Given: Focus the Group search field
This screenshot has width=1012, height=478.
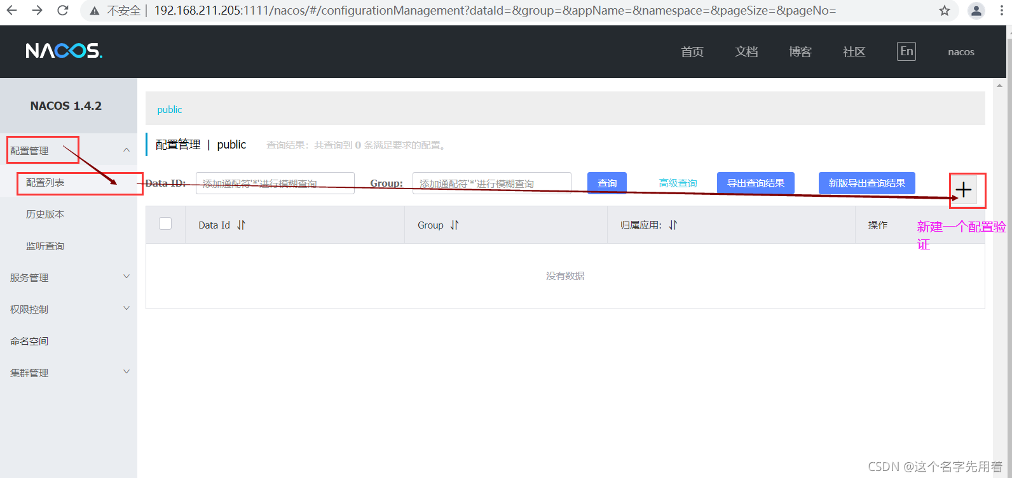Looking at the screenshot, I should click(x=492, y=183).
